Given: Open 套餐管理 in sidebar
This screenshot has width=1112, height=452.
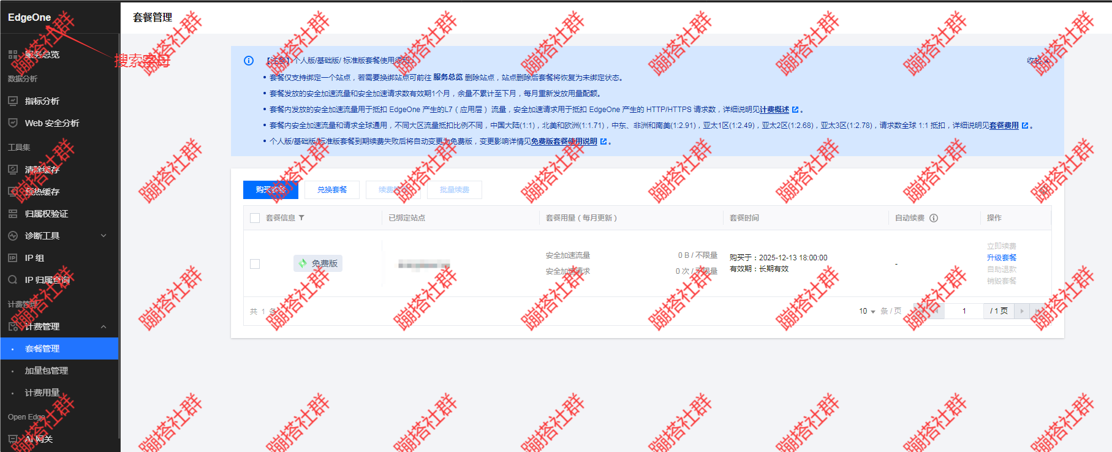Looking at the screenshot, I should (59, 348).
